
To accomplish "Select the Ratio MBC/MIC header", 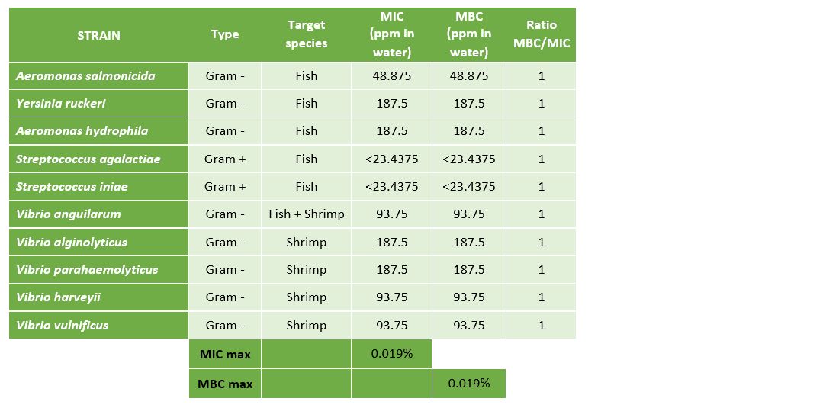I will (541, 34).
